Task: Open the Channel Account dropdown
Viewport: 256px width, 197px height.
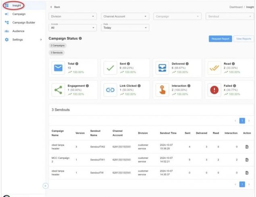Action: click(125, 16)
